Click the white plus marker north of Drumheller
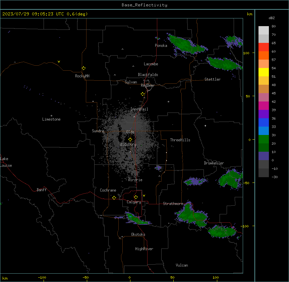This screenshot has width=289, height=282. 205,126
